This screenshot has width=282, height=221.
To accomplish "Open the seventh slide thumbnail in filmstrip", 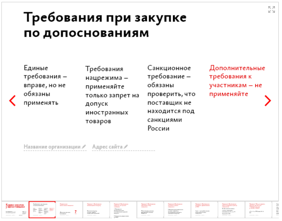I will pyautogui.click(x=178, y=210).
